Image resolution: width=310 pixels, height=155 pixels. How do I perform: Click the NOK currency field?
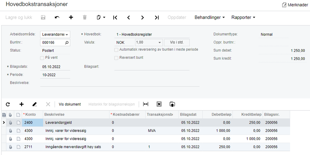pos(124,42)
